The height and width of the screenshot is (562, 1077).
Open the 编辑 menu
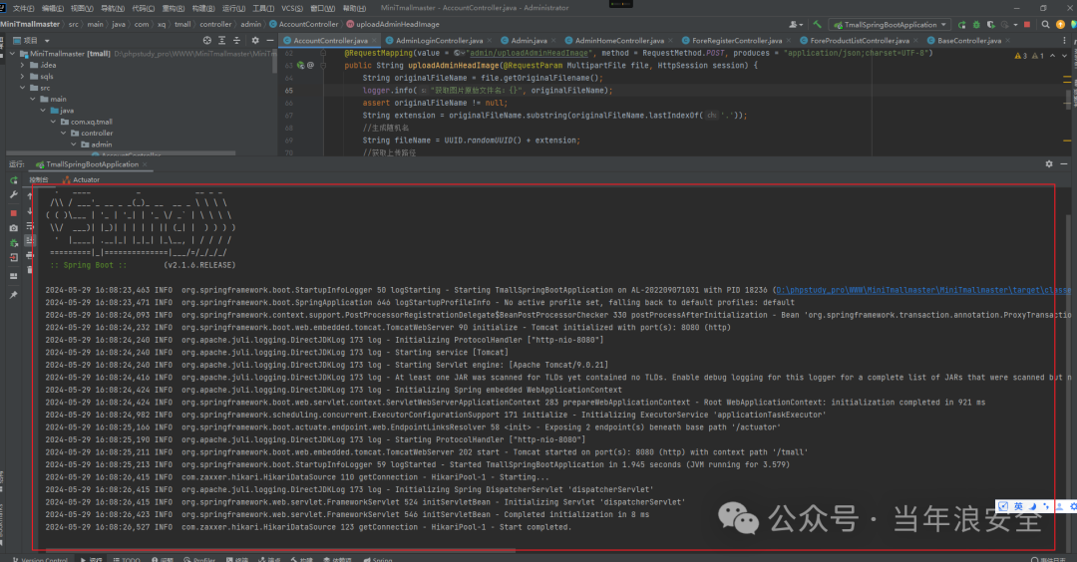click(x=52, y=8)
